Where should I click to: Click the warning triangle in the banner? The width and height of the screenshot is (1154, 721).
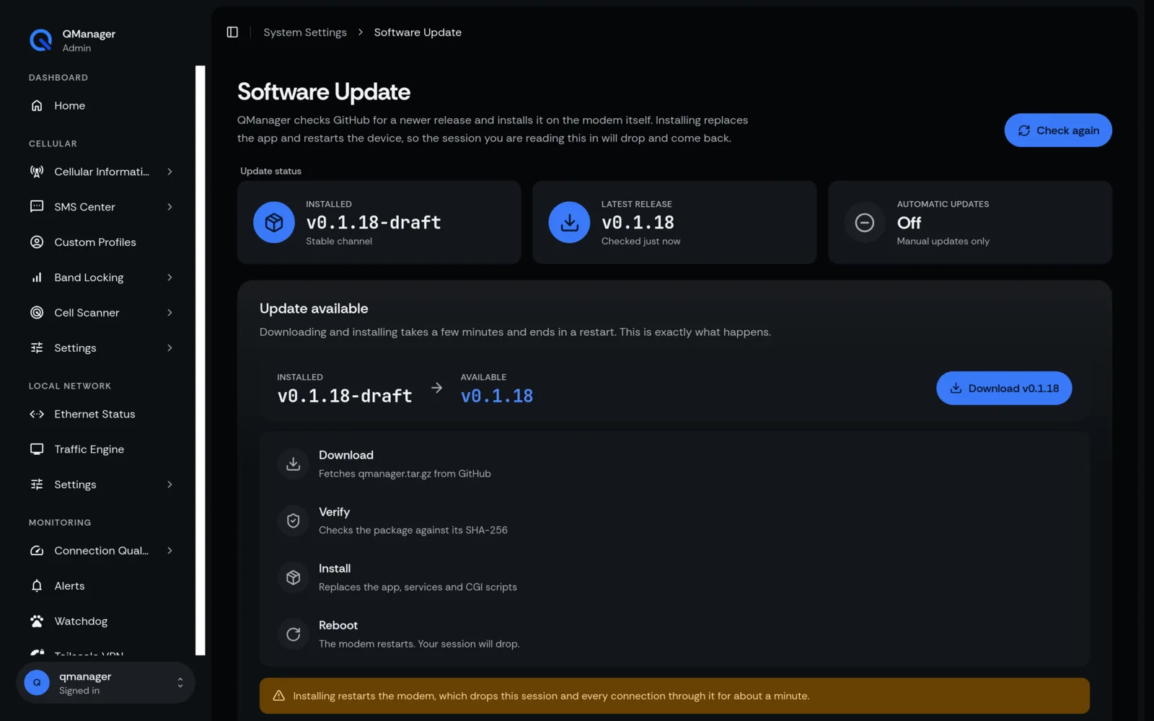[x=279, y=696]
